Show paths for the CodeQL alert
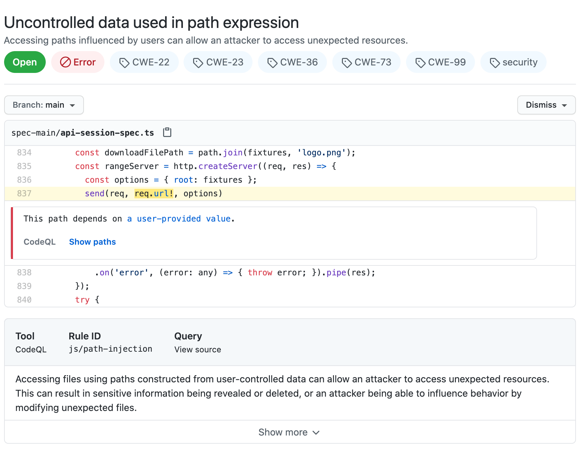The image size is (578, 458). click(92, 242)
